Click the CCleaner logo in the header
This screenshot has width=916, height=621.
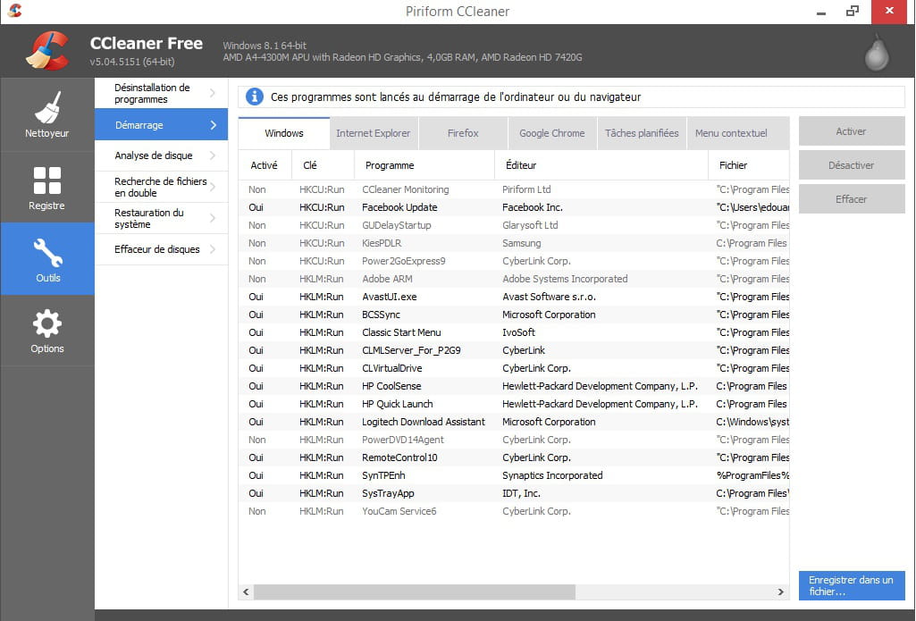click(48, 51)
